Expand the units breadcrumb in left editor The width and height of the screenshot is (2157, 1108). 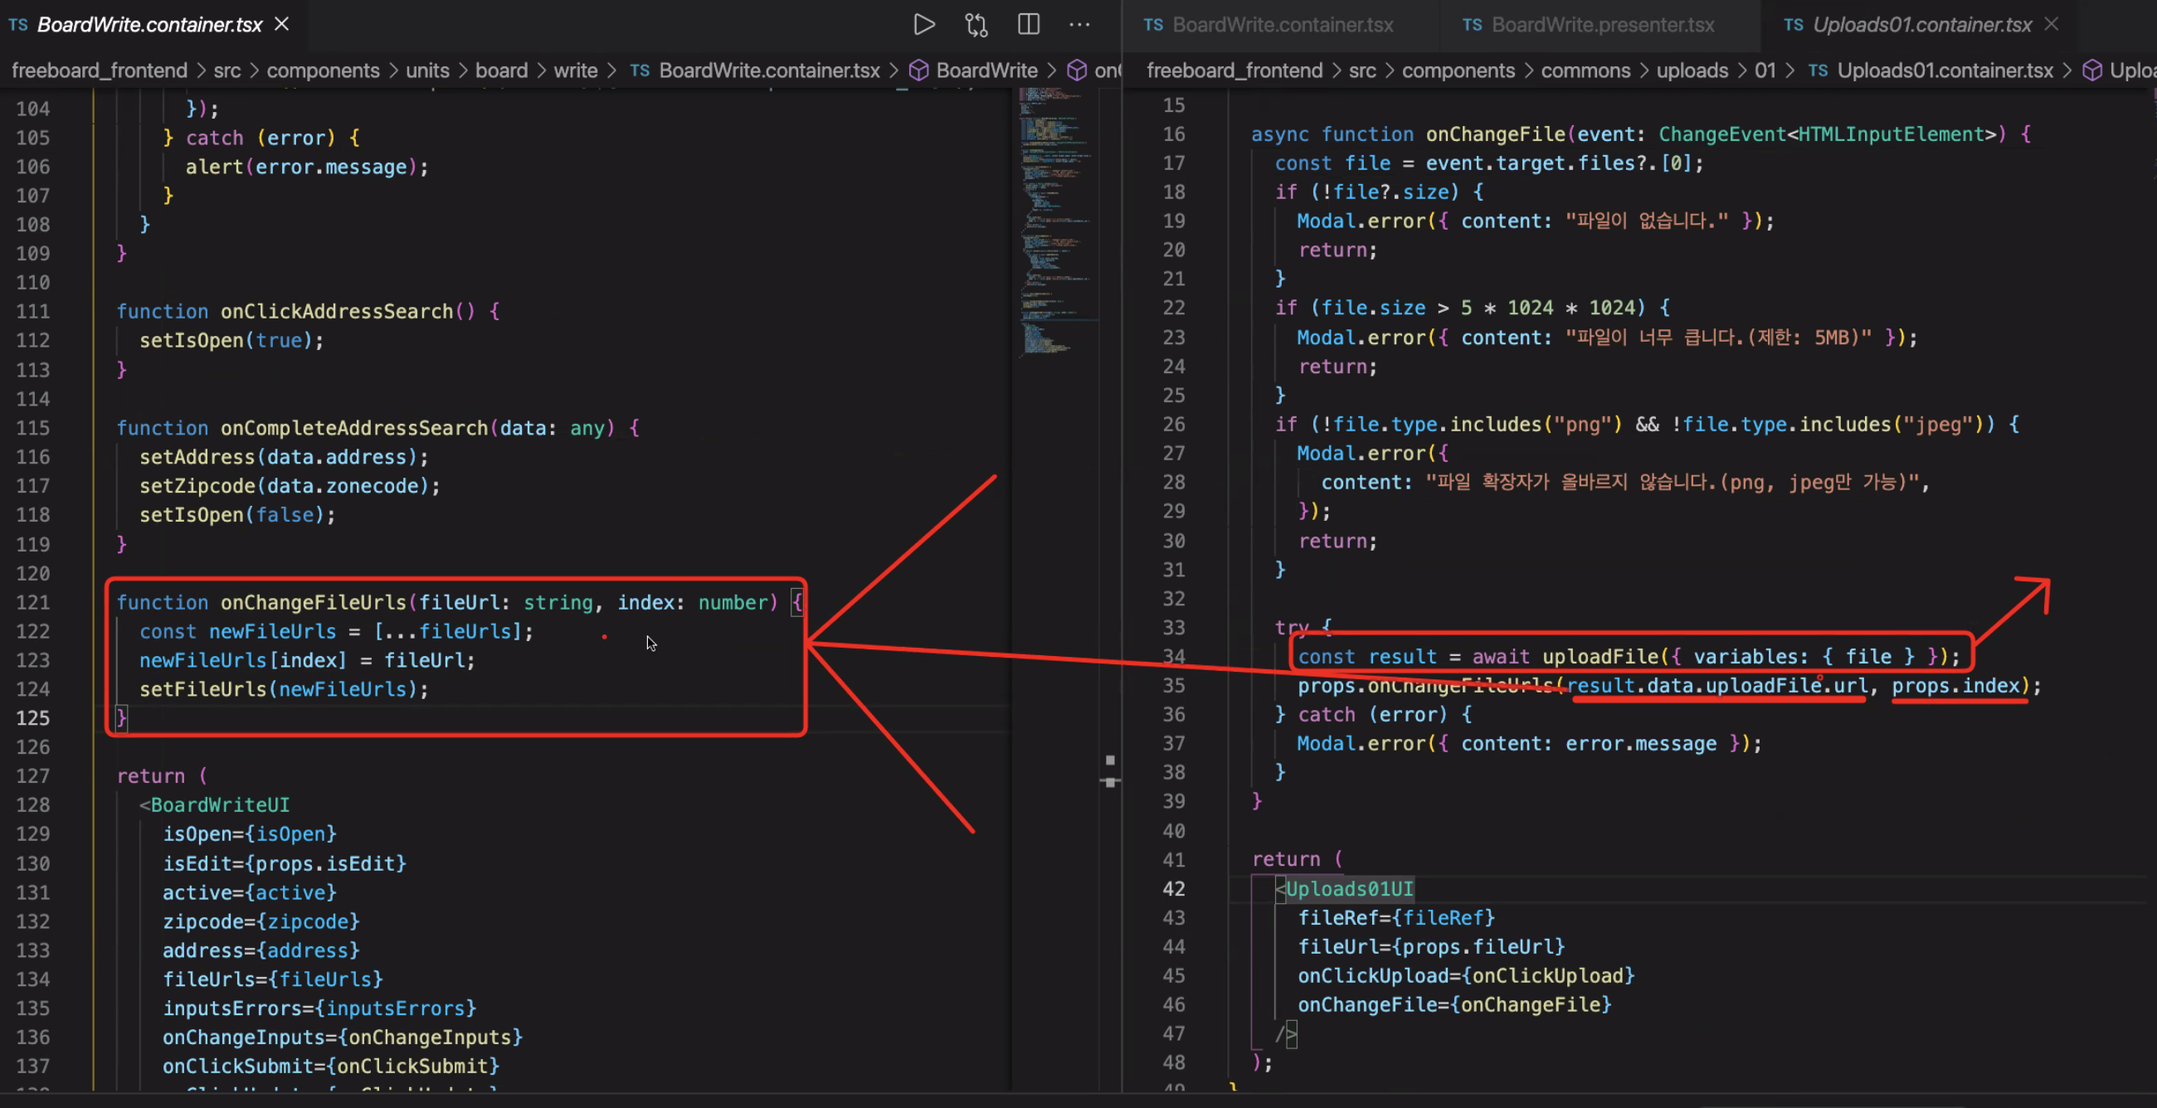tap(427, 70)
